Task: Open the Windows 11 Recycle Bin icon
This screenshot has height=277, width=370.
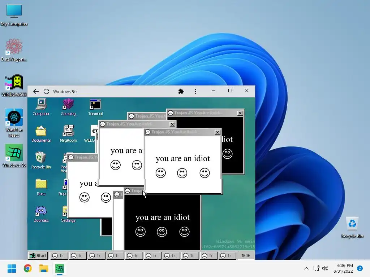Action: [352, 228]
